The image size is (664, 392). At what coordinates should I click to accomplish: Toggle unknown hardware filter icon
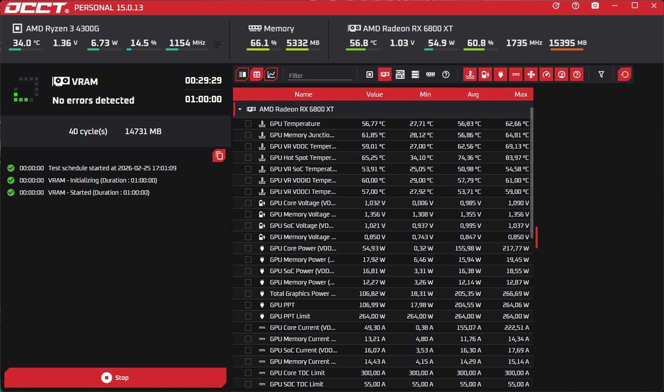pos(446,74)
